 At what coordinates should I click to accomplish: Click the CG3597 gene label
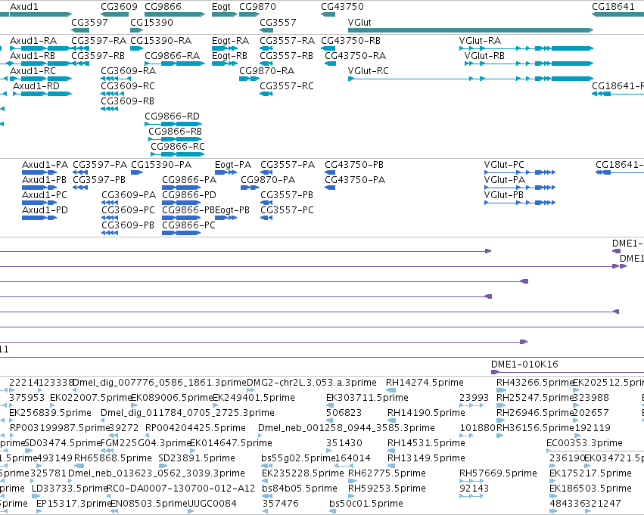pos(89,22)
